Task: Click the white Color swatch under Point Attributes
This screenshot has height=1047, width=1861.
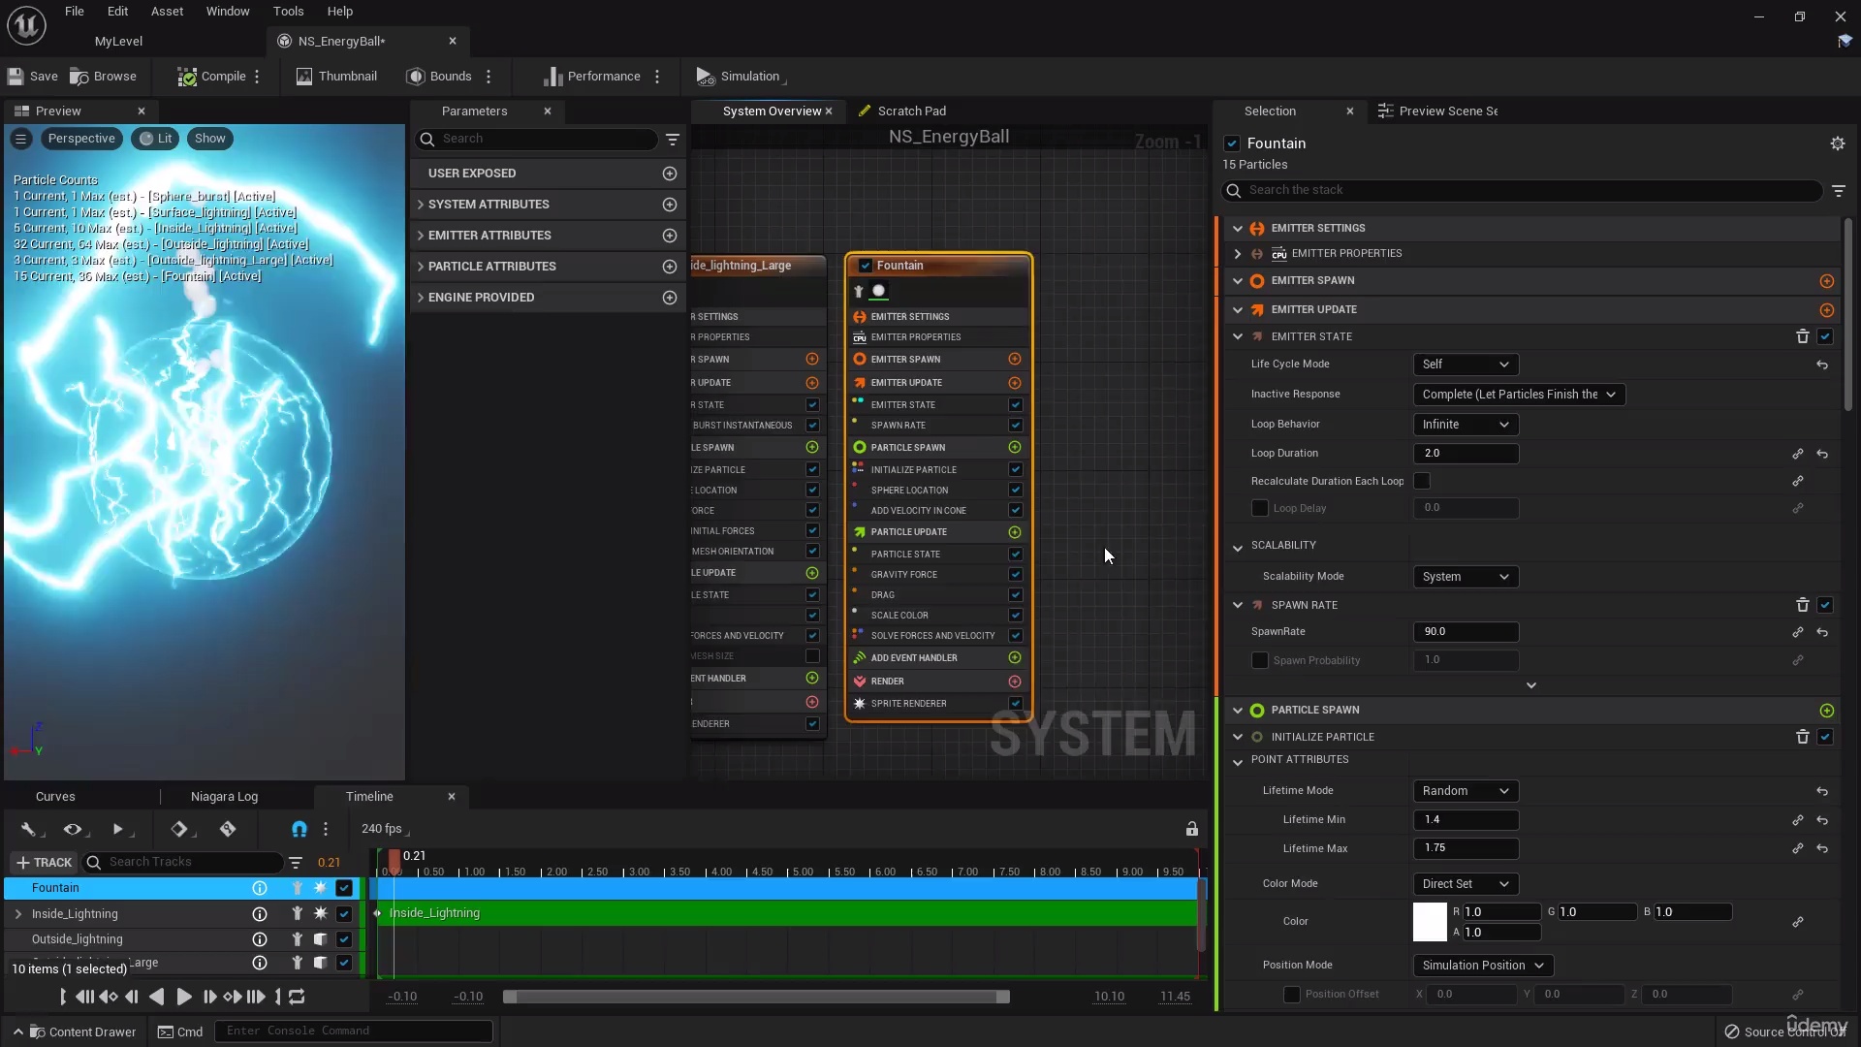Action: click(1429, 922)
